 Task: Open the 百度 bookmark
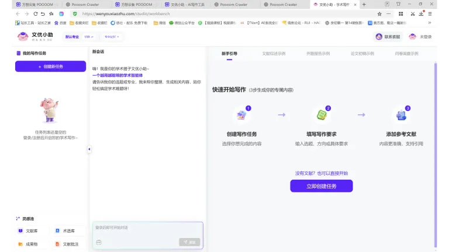pos(60,23)
